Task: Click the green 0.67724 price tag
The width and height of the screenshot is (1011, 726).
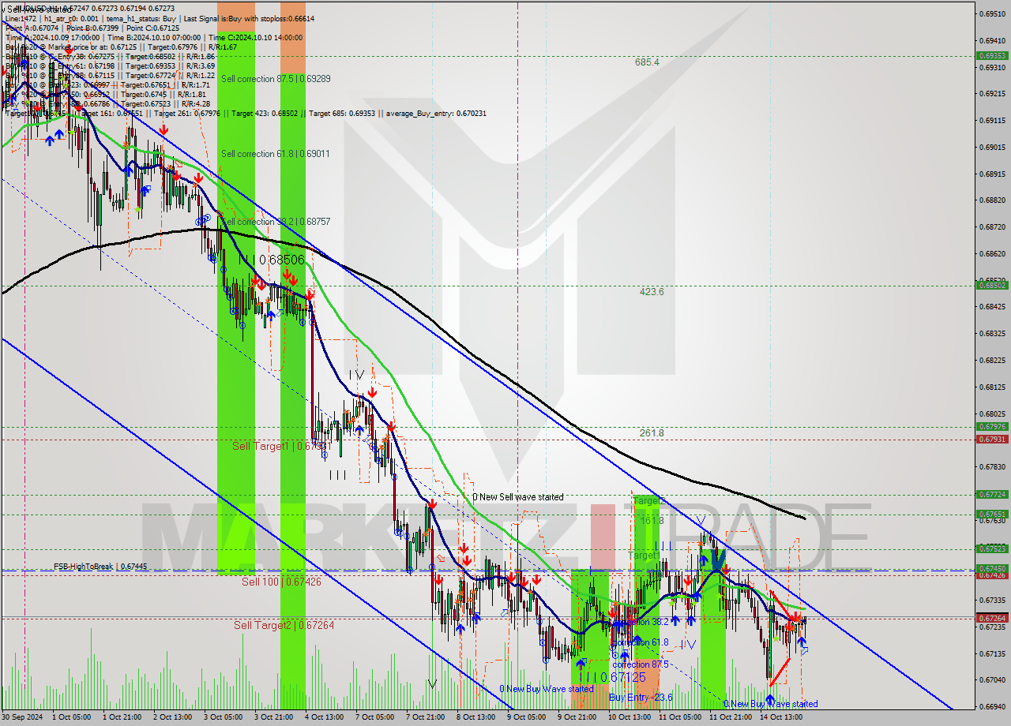Action: click(x=992, y=495)
